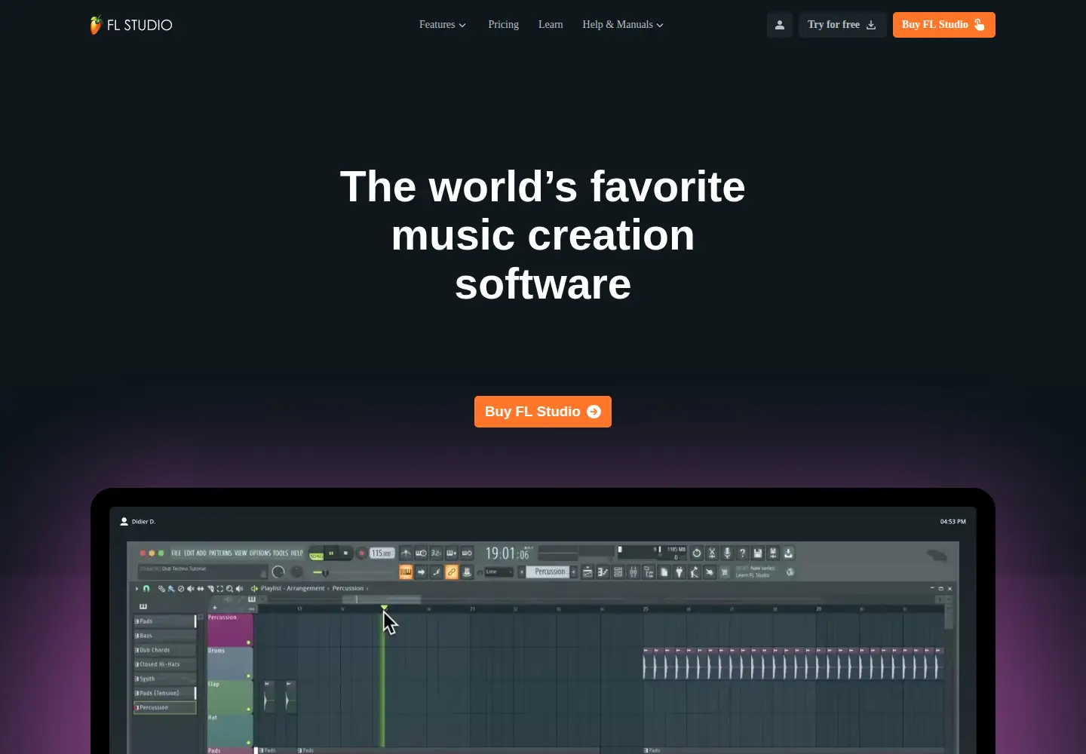
Task: Click the globe icon beside the news panel
Action: [x=790, y=572]
